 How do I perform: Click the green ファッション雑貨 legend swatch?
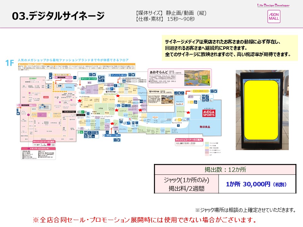(207, 143)
